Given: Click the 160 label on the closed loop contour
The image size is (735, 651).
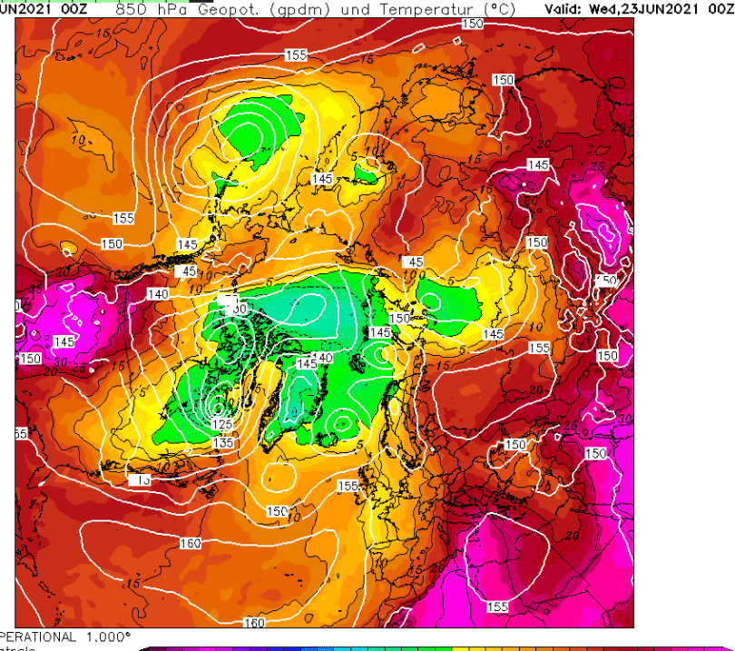Looking at the screenshot, I should point(191,543).
